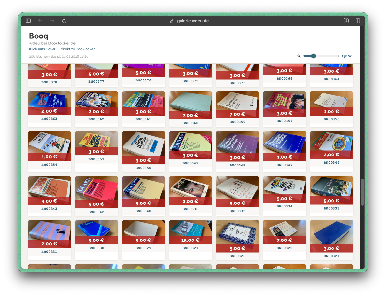
Task: Click the Booq page title
Action: tap(39, 36)
